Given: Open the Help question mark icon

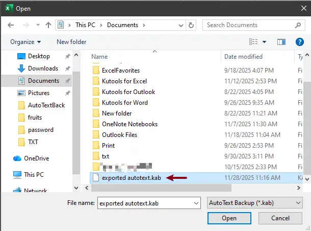Looking at the screenshot, I should pyautogui.click(x=300, y=41).
